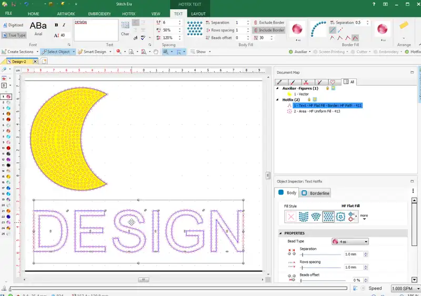Open the EMBROIDERY ribbon tab
This screenshot has height=296, width=421.
[99, 14]
